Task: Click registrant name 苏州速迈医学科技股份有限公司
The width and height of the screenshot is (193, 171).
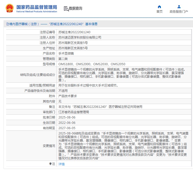Action: (x=80, y=38)
